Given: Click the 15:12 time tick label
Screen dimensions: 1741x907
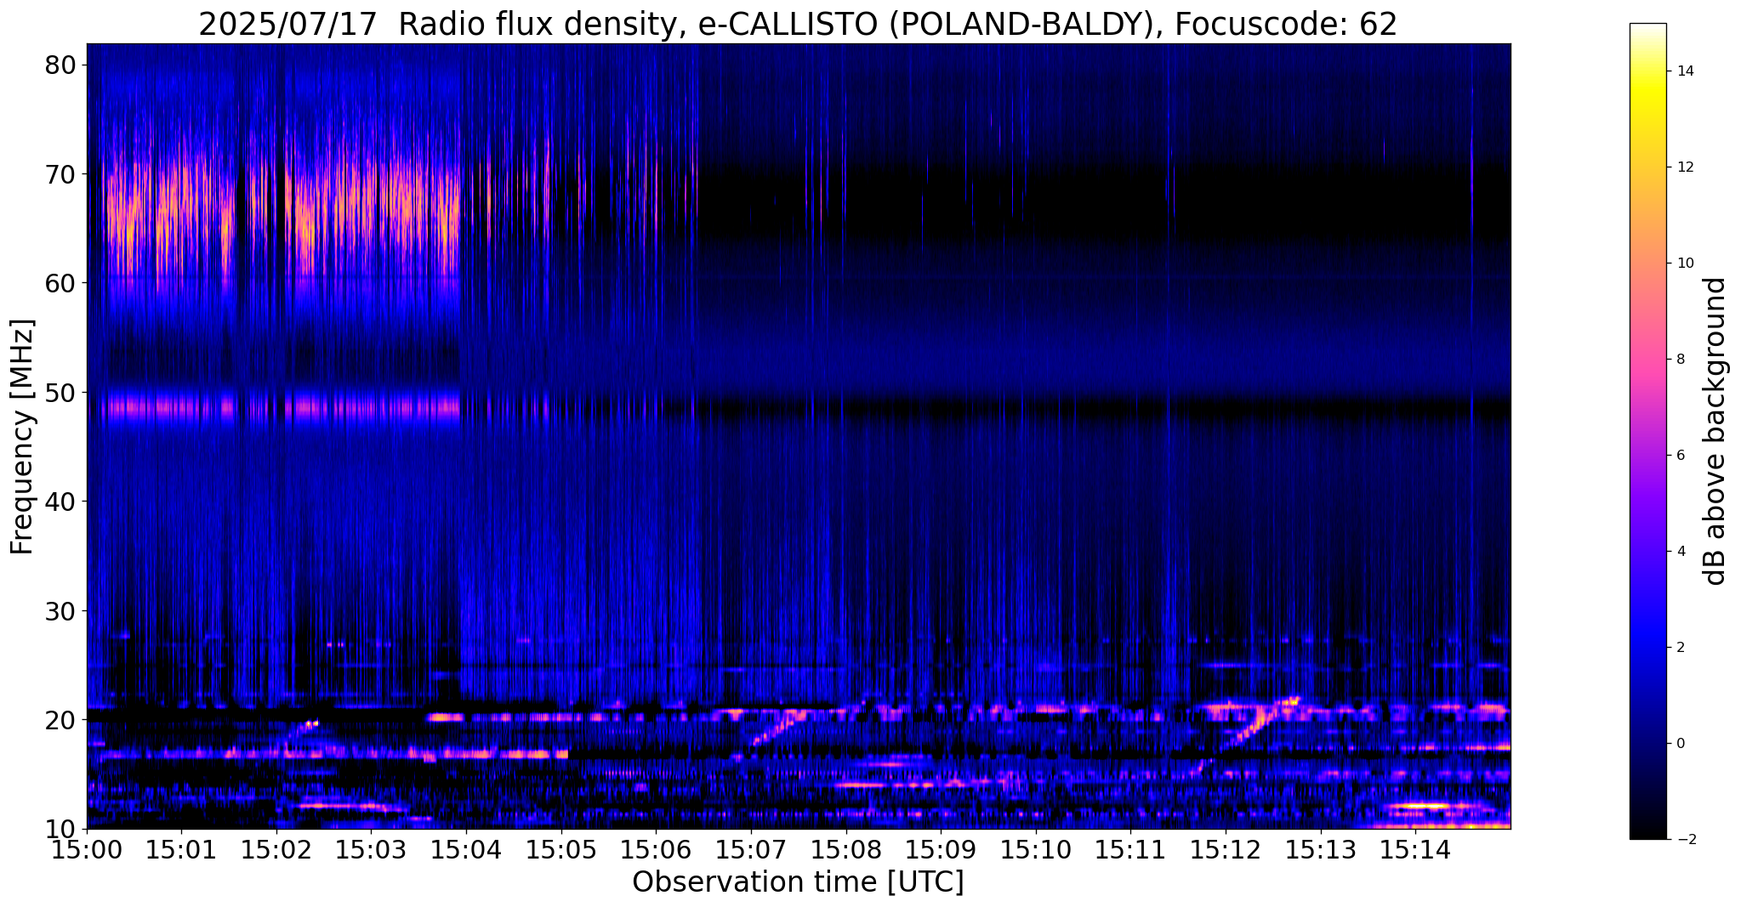Looking at the screenshot, I should pos(1226,851).
